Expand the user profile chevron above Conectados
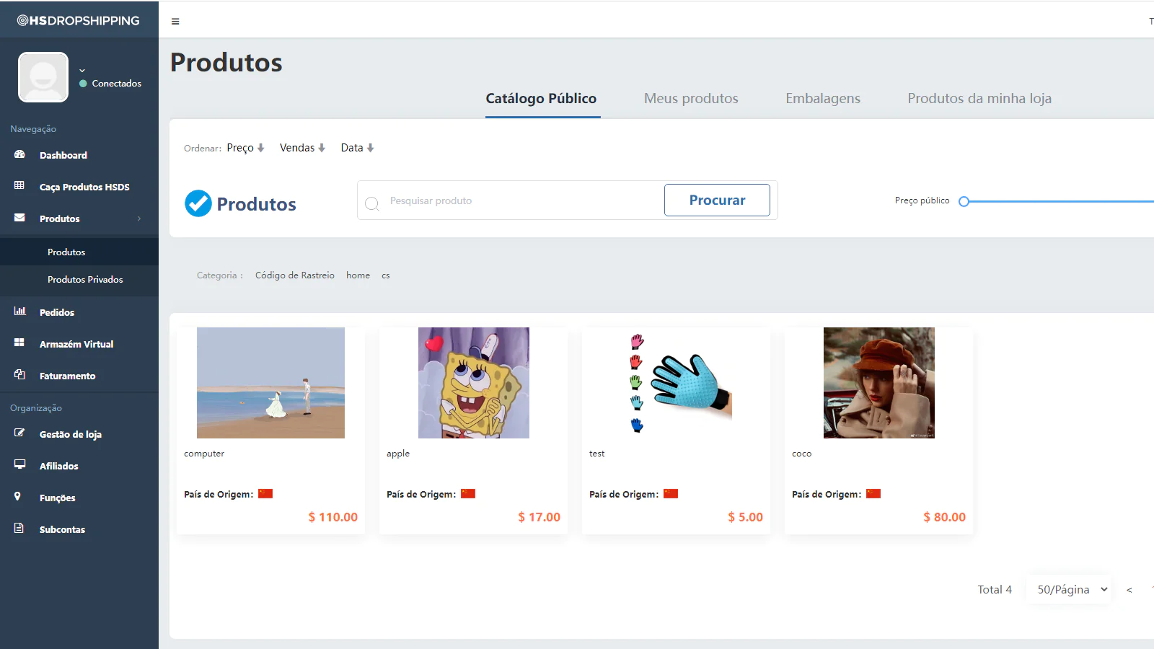 [x=82, y=70]
